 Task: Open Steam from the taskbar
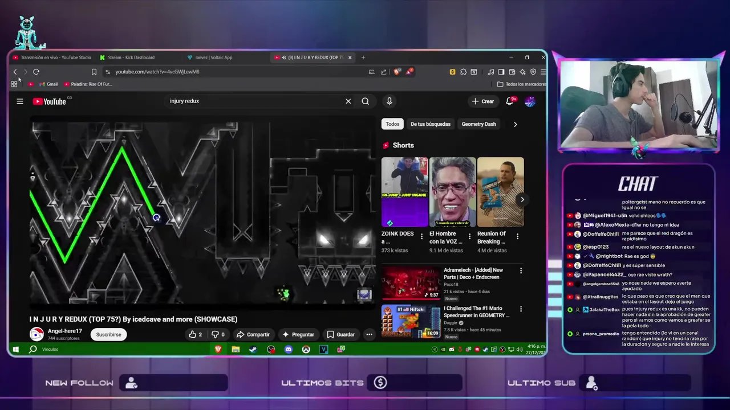(x=253, y=349)
